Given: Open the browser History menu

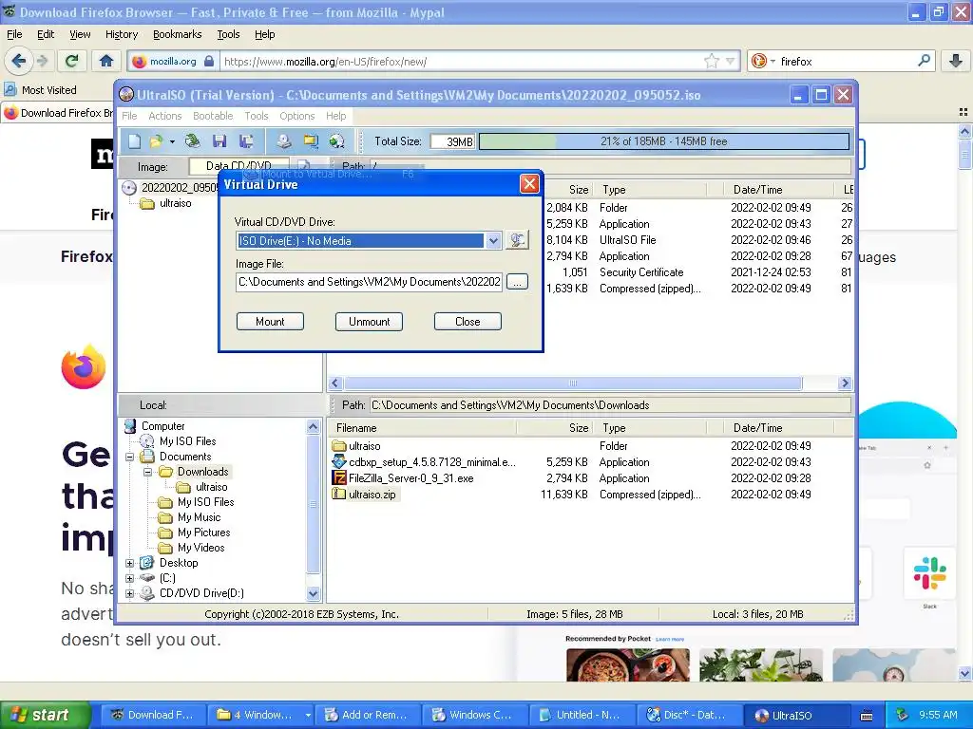Looking at the screenshot, I should point(122,34).
